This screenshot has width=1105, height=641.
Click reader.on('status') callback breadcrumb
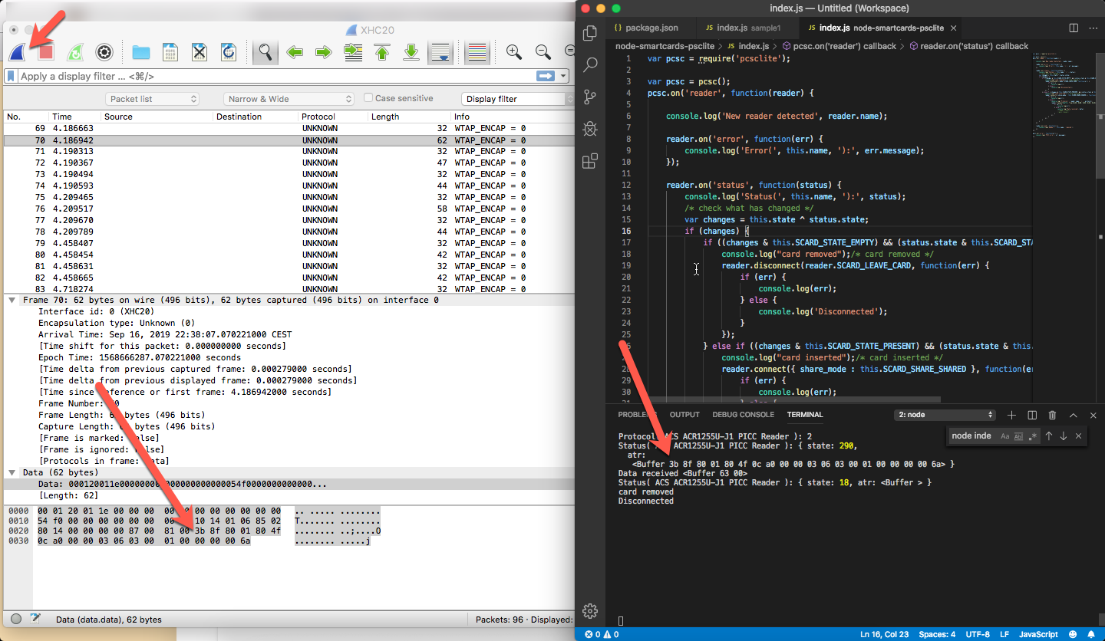point(968,46)
